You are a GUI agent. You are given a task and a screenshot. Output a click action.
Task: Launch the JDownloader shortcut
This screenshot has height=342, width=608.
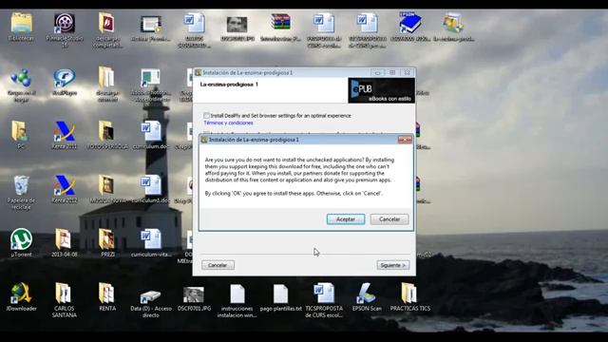(21, 297)
